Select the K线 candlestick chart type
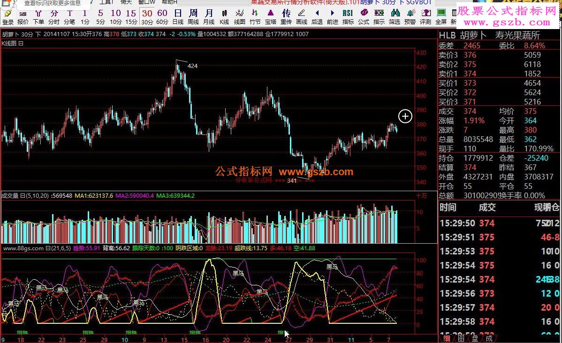 click(x=224, y=17)
